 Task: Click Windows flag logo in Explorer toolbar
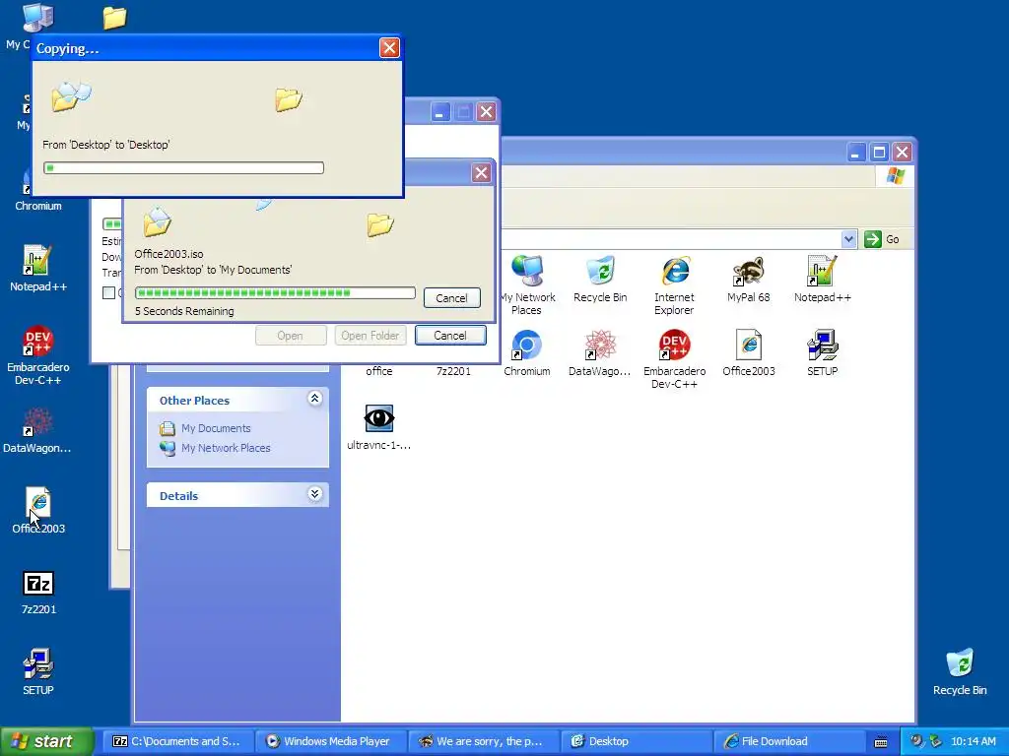895,175
